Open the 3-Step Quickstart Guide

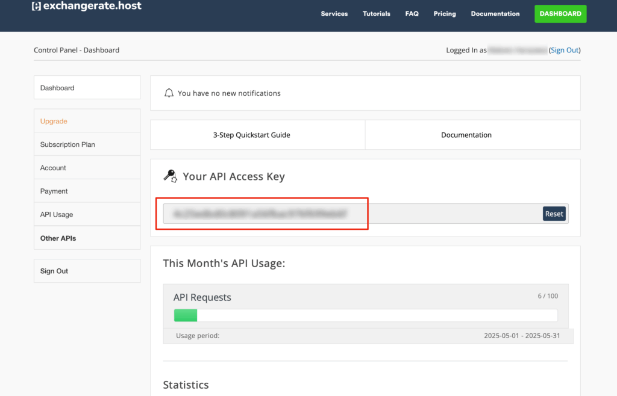251,135
